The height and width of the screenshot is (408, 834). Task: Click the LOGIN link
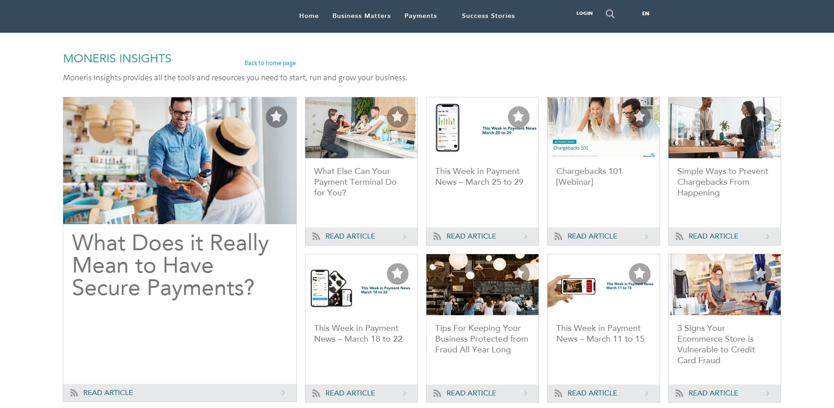click(584, 13)
